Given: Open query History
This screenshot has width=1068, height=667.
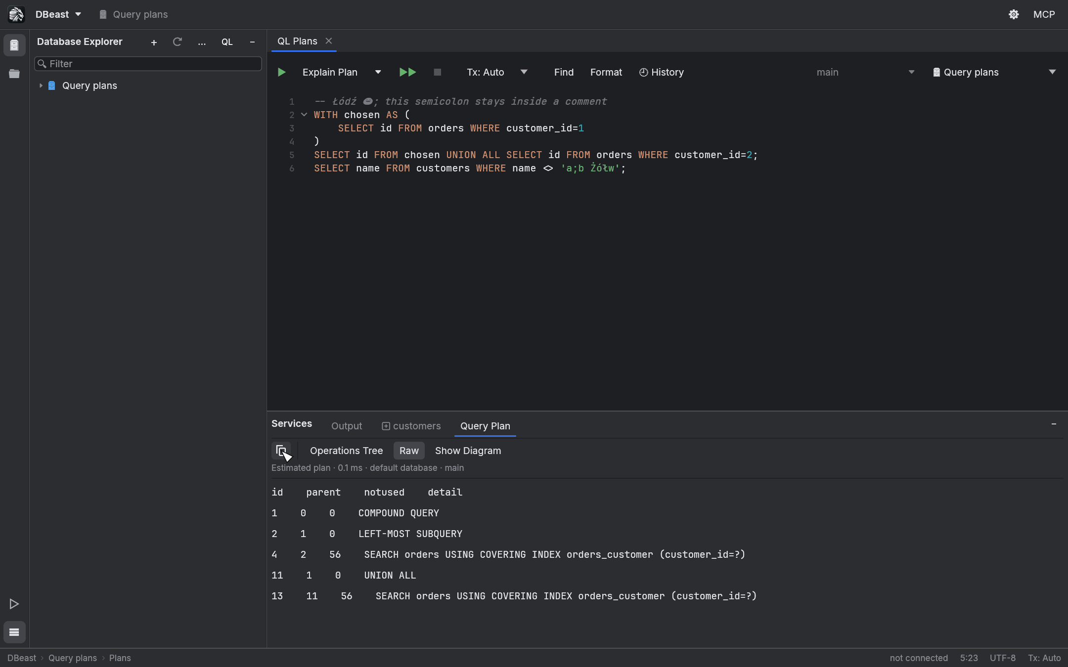Looking at the screenshot, I should (661, 72).
